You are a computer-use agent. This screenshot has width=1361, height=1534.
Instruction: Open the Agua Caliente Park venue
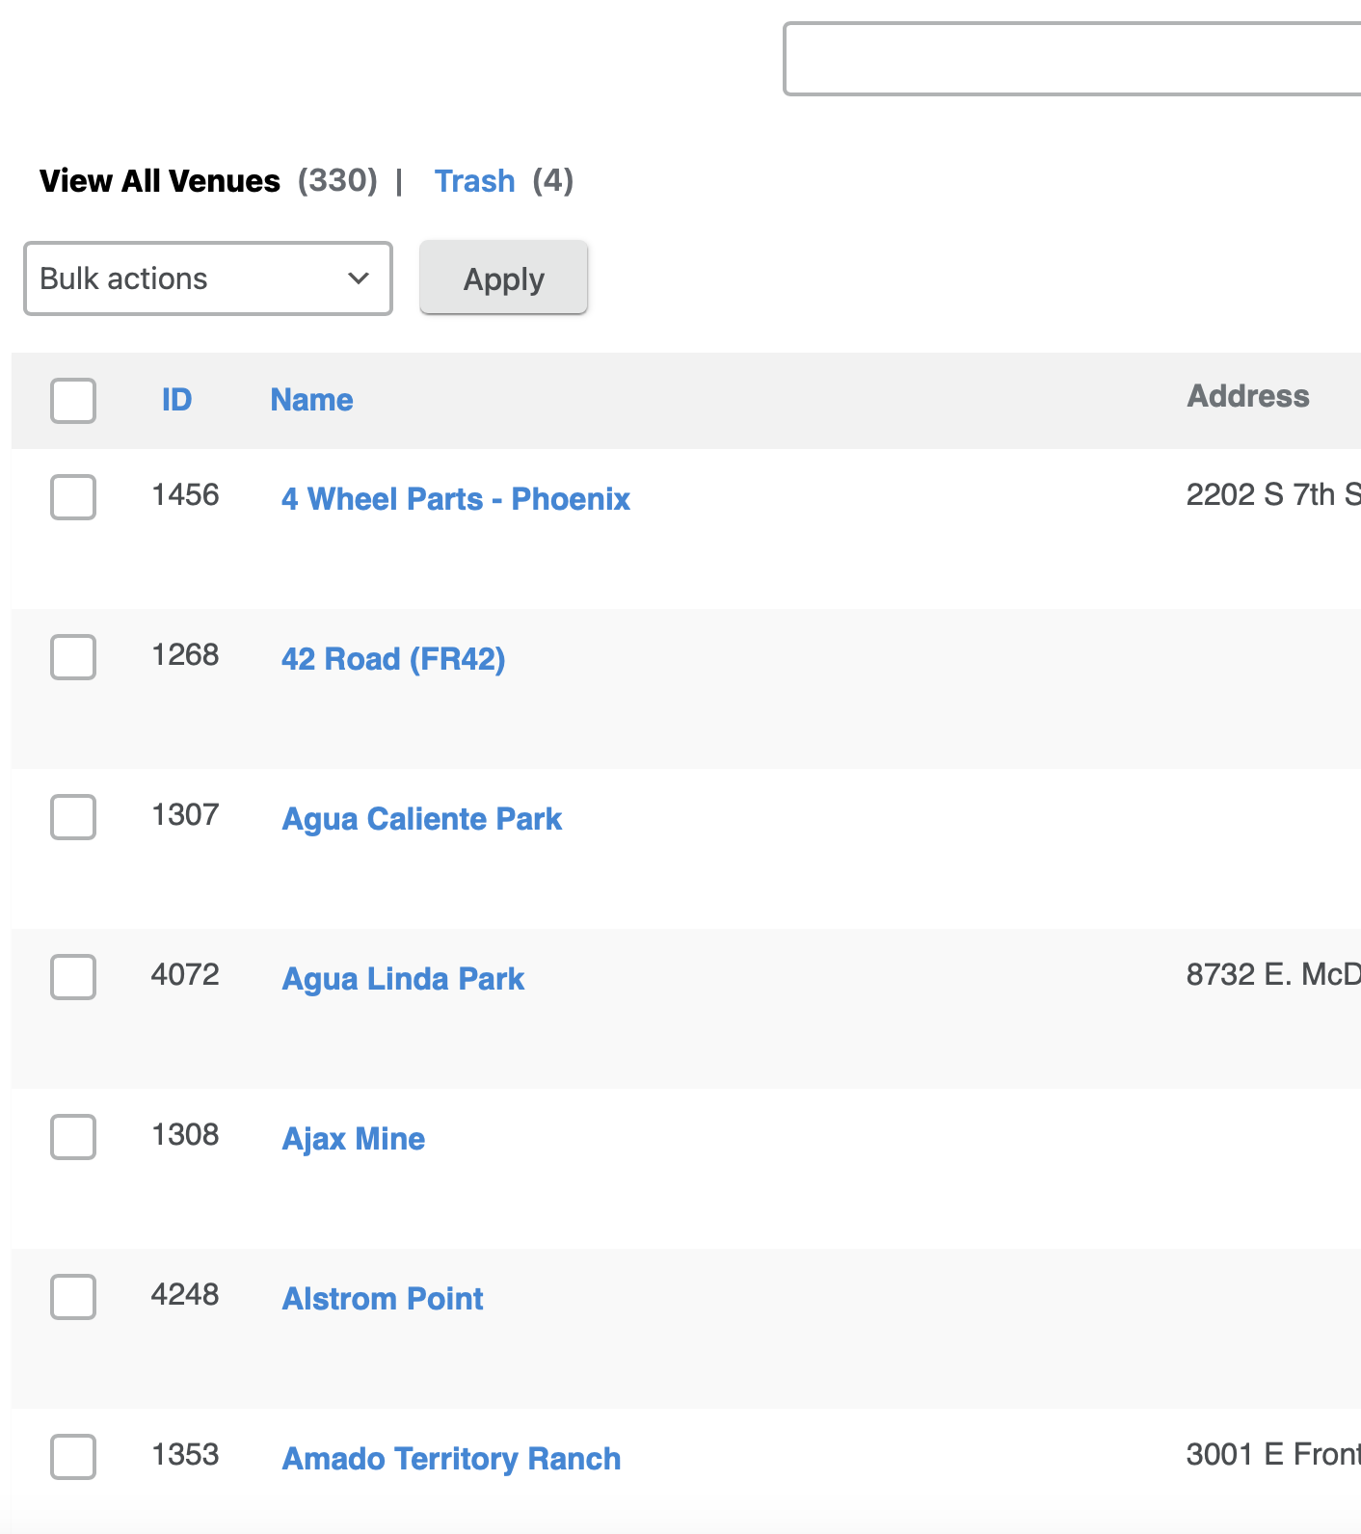pos(421,819)
